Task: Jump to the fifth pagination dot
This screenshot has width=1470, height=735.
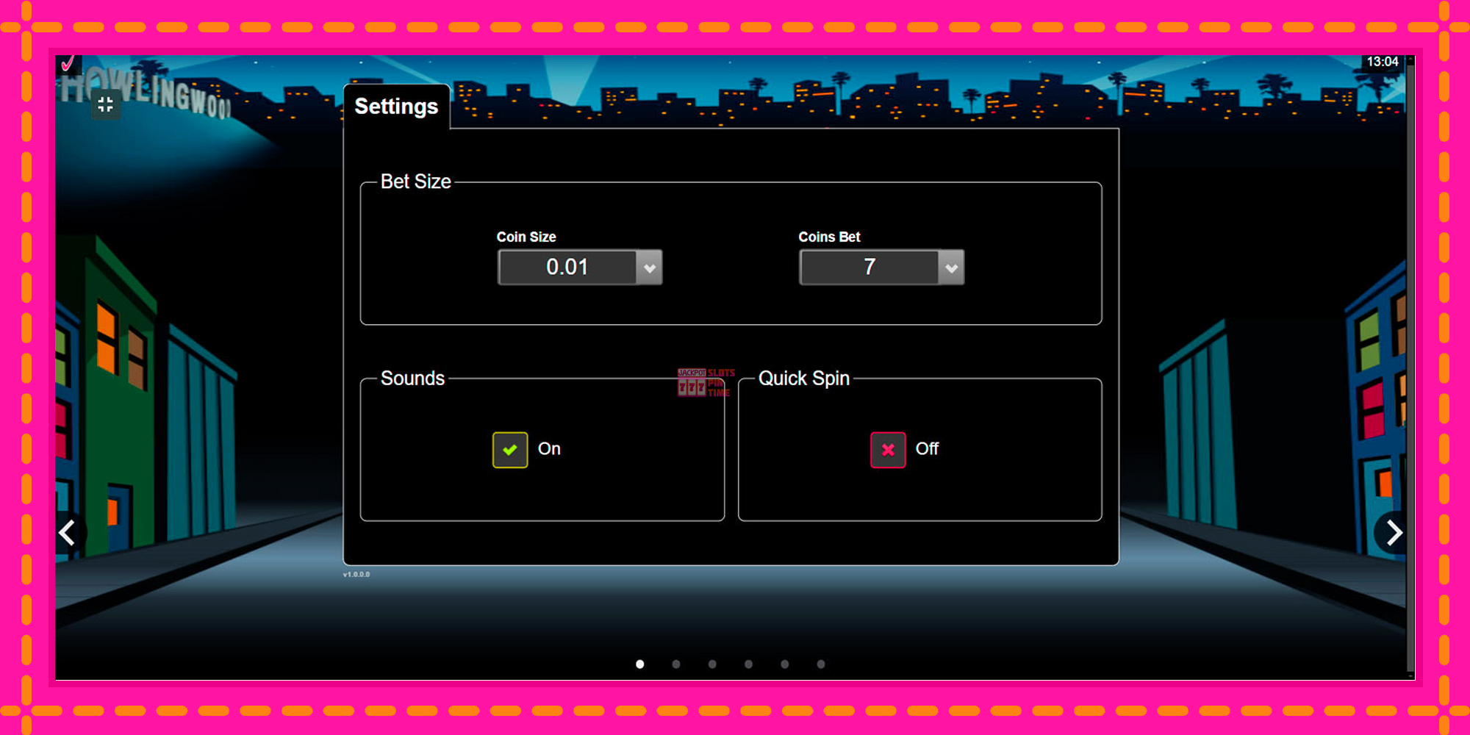Action: point(785,664)
